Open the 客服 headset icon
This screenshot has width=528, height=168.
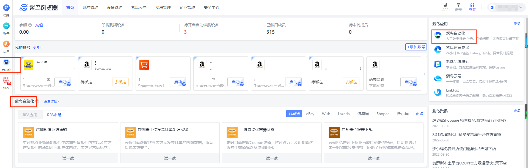click(472, 5)
